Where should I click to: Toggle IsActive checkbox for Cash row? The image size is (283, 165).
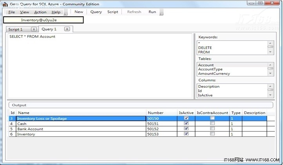pos(186,123)
